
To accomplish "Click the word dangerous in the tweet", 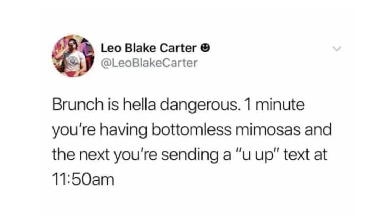I will (x=198, y=105).
